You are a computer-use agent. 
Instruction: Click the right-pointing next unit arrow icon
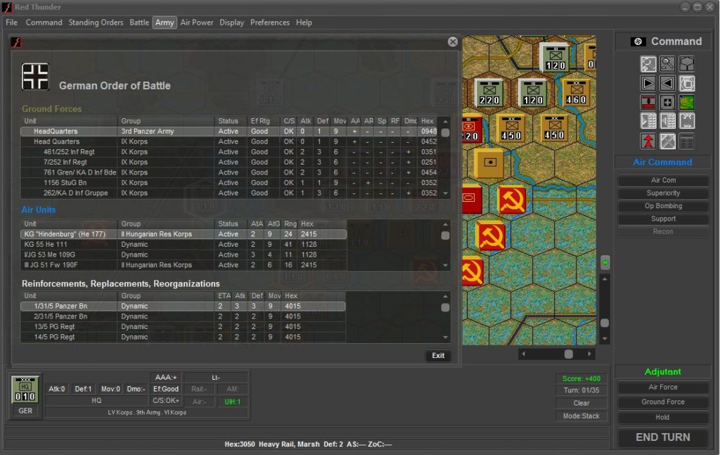(x=648, y=84)
